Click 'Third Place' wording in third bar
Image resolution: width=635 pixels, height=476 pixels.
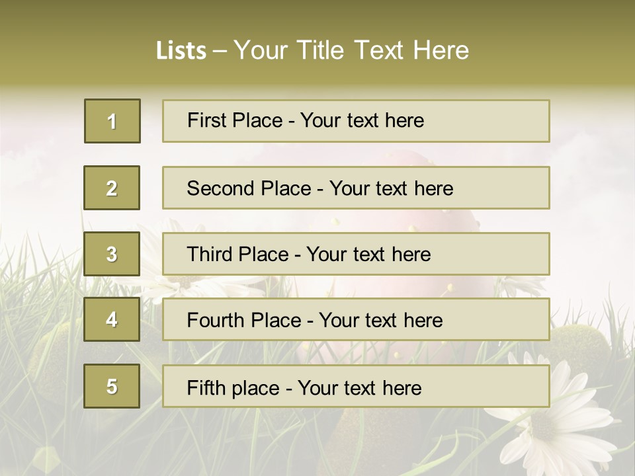(237, 254)
